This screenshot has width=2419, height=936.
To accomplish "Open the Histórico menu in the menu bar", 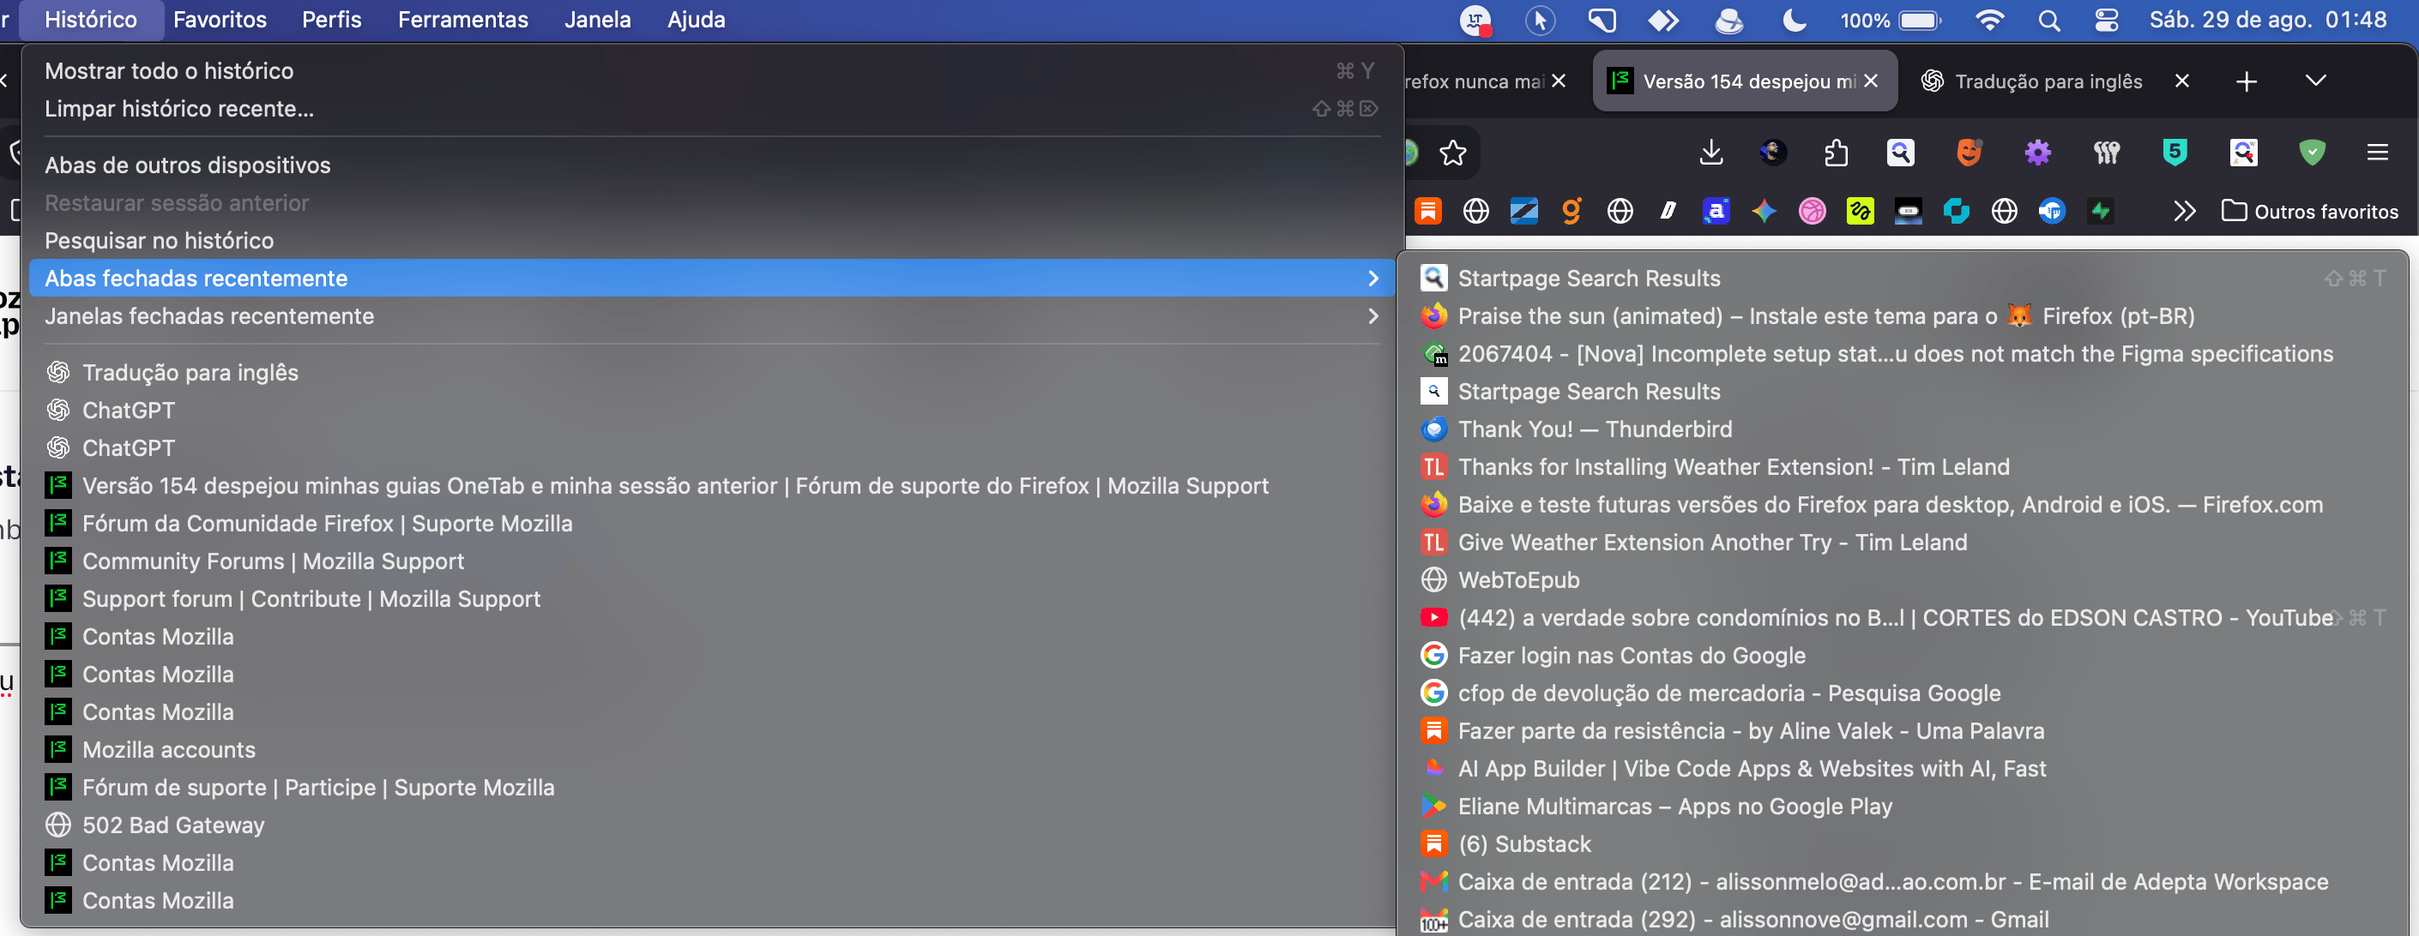I will coord(90,20).
